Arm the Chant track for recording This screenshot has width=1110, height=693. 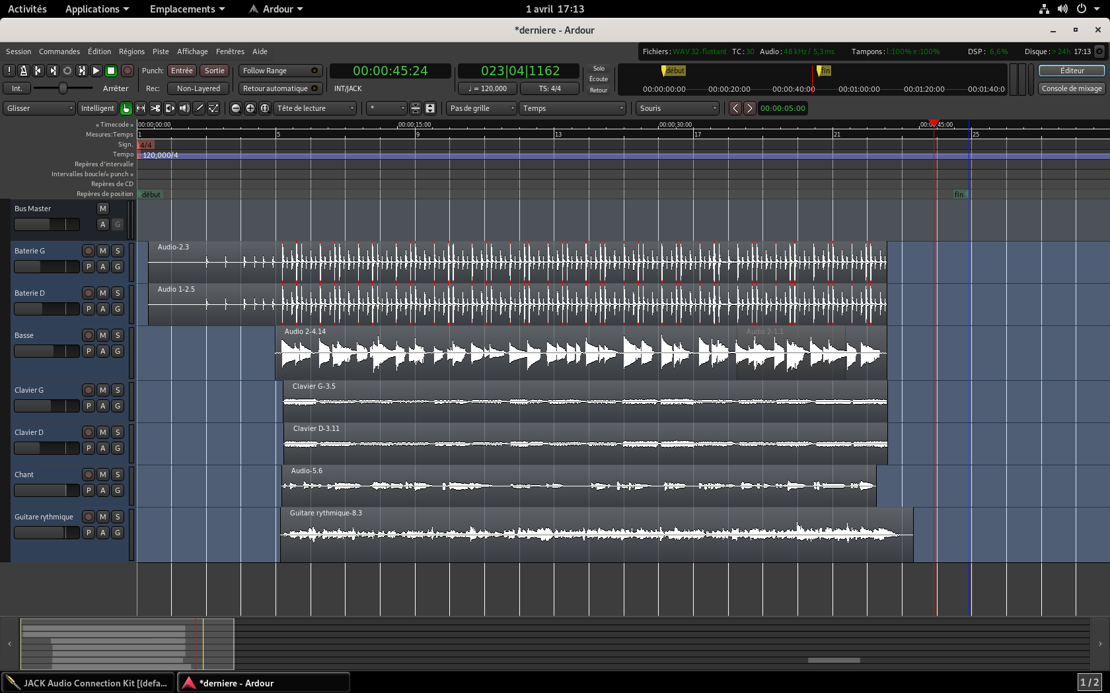point(89,475)
